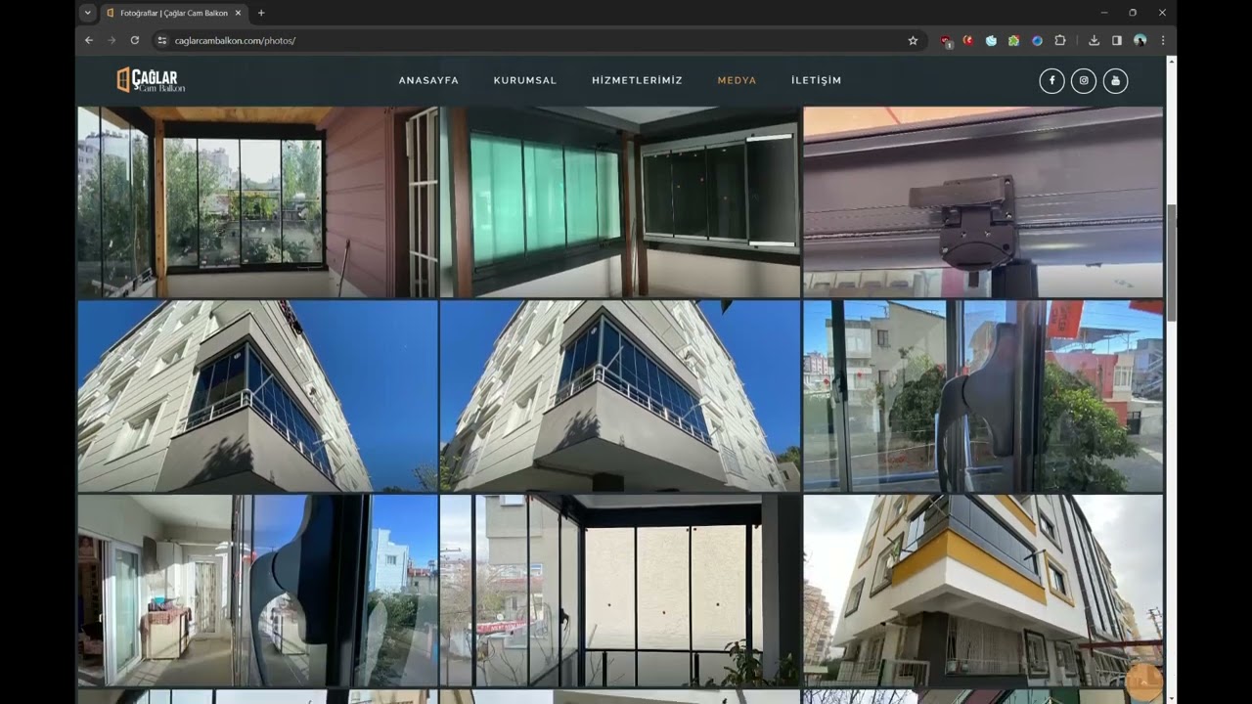Select the Fotoğraflar | Çağlar Cam Balkon tab

coord(174,13)
